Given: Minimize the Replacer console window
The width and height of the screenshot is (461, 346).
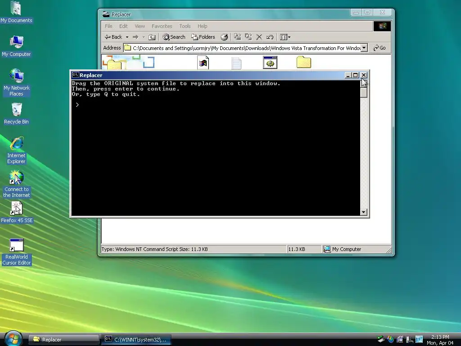Looking at the screenshot, I should click(x=348, y=75).
